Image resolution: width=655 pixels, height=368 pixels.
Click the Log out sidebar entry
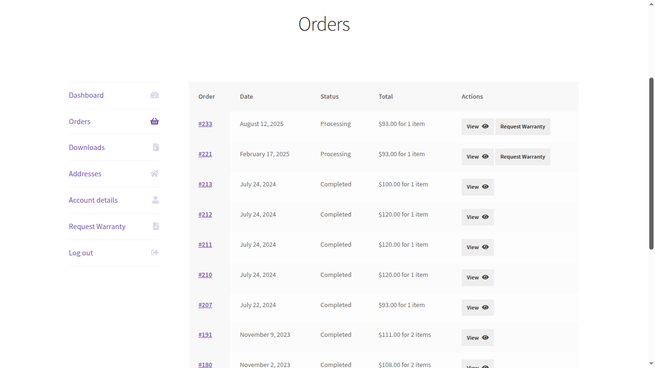pyautogui.click(x=81, y=253)
